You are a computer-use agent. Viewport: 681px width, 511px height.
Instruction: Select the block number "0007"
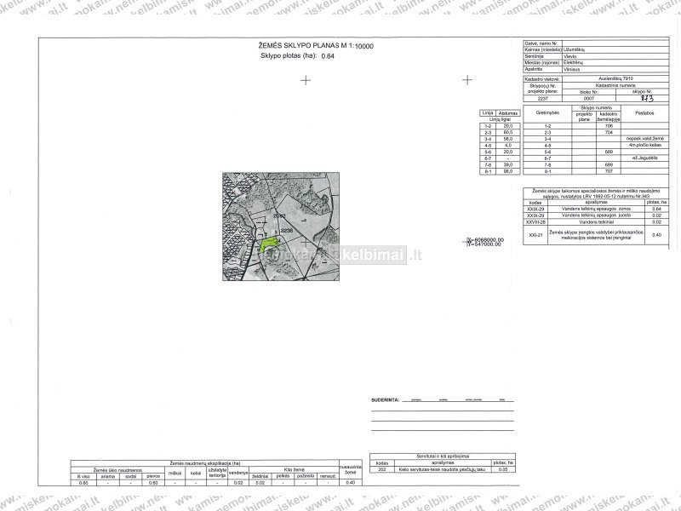click(x=589, y=99)
